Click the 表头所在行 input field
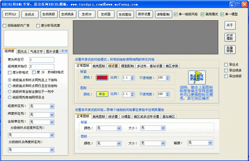Image resolution: width=249 pixels, height=161 pixels. pyautogui.click(x=42, y=60)
